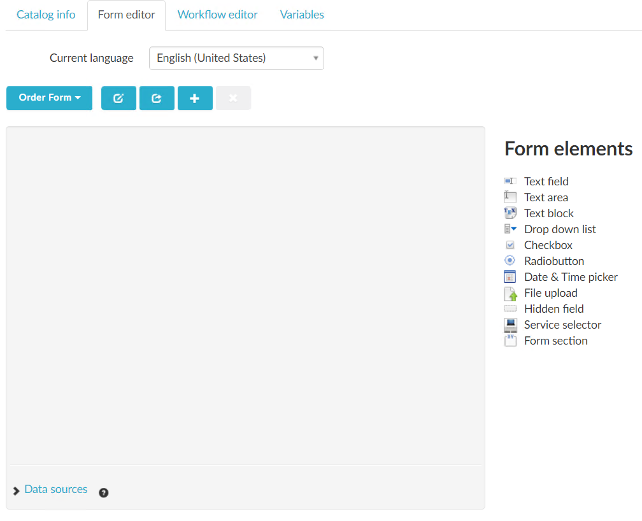Image resolution: width=642 pixels, height=521 pixels.
Task: Pick the Text block element icon
Action: [510, 213]
